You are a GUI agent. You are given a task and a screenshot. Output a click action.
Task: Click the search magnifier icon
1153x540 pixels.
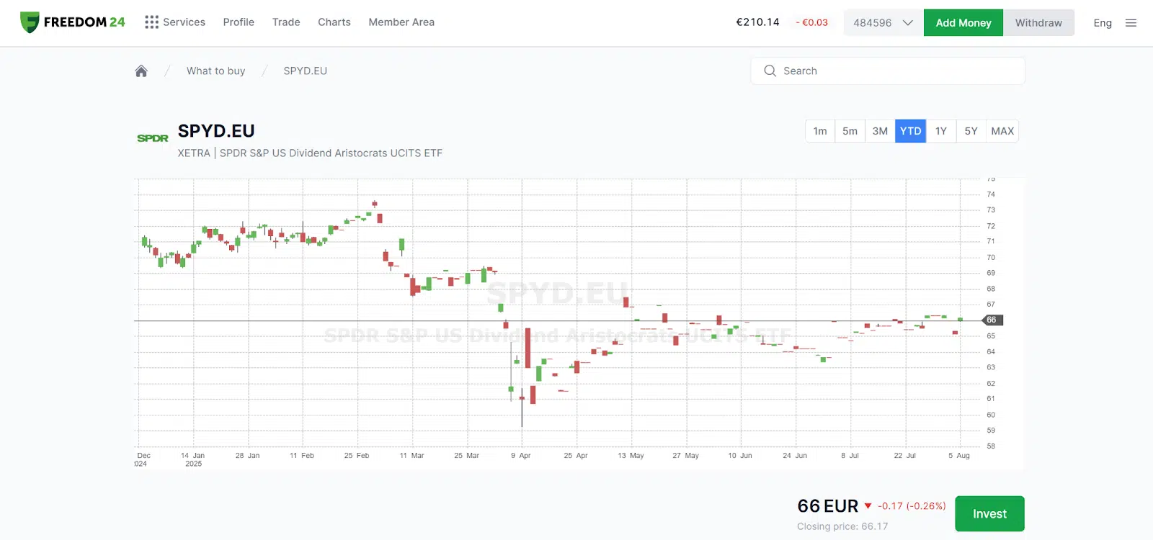[x=770, y=71]
